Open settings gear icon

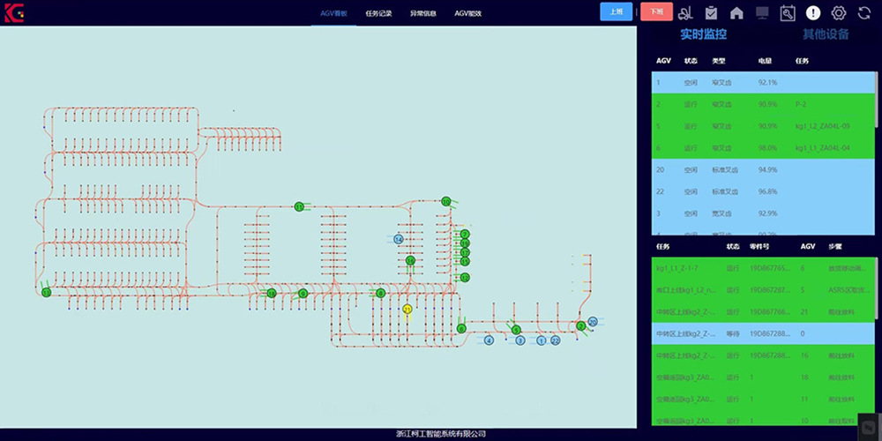coord(839,12)
